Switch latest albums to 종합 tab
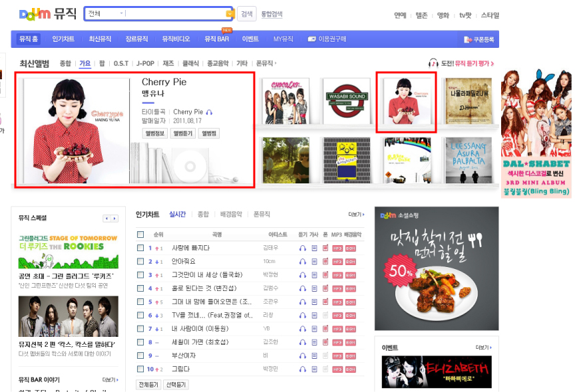The width and height of the screenshot is (581, 392). pos(65,63)
